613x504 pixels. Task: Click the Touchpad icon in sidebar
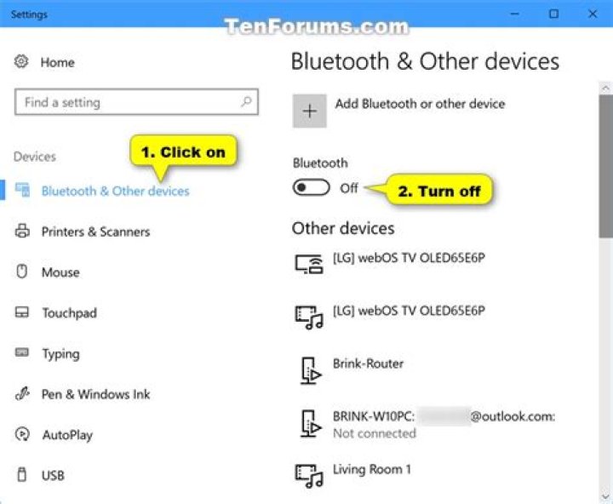(23, 312)
